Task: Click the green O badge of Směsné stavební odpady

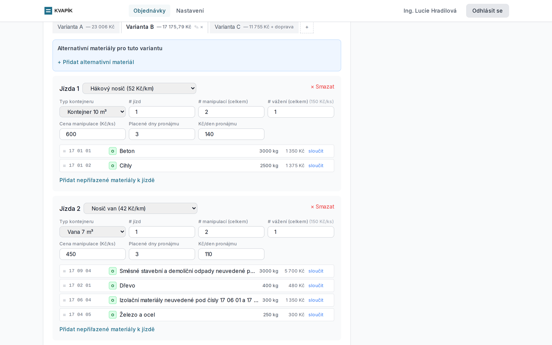Action: point(112,271)
